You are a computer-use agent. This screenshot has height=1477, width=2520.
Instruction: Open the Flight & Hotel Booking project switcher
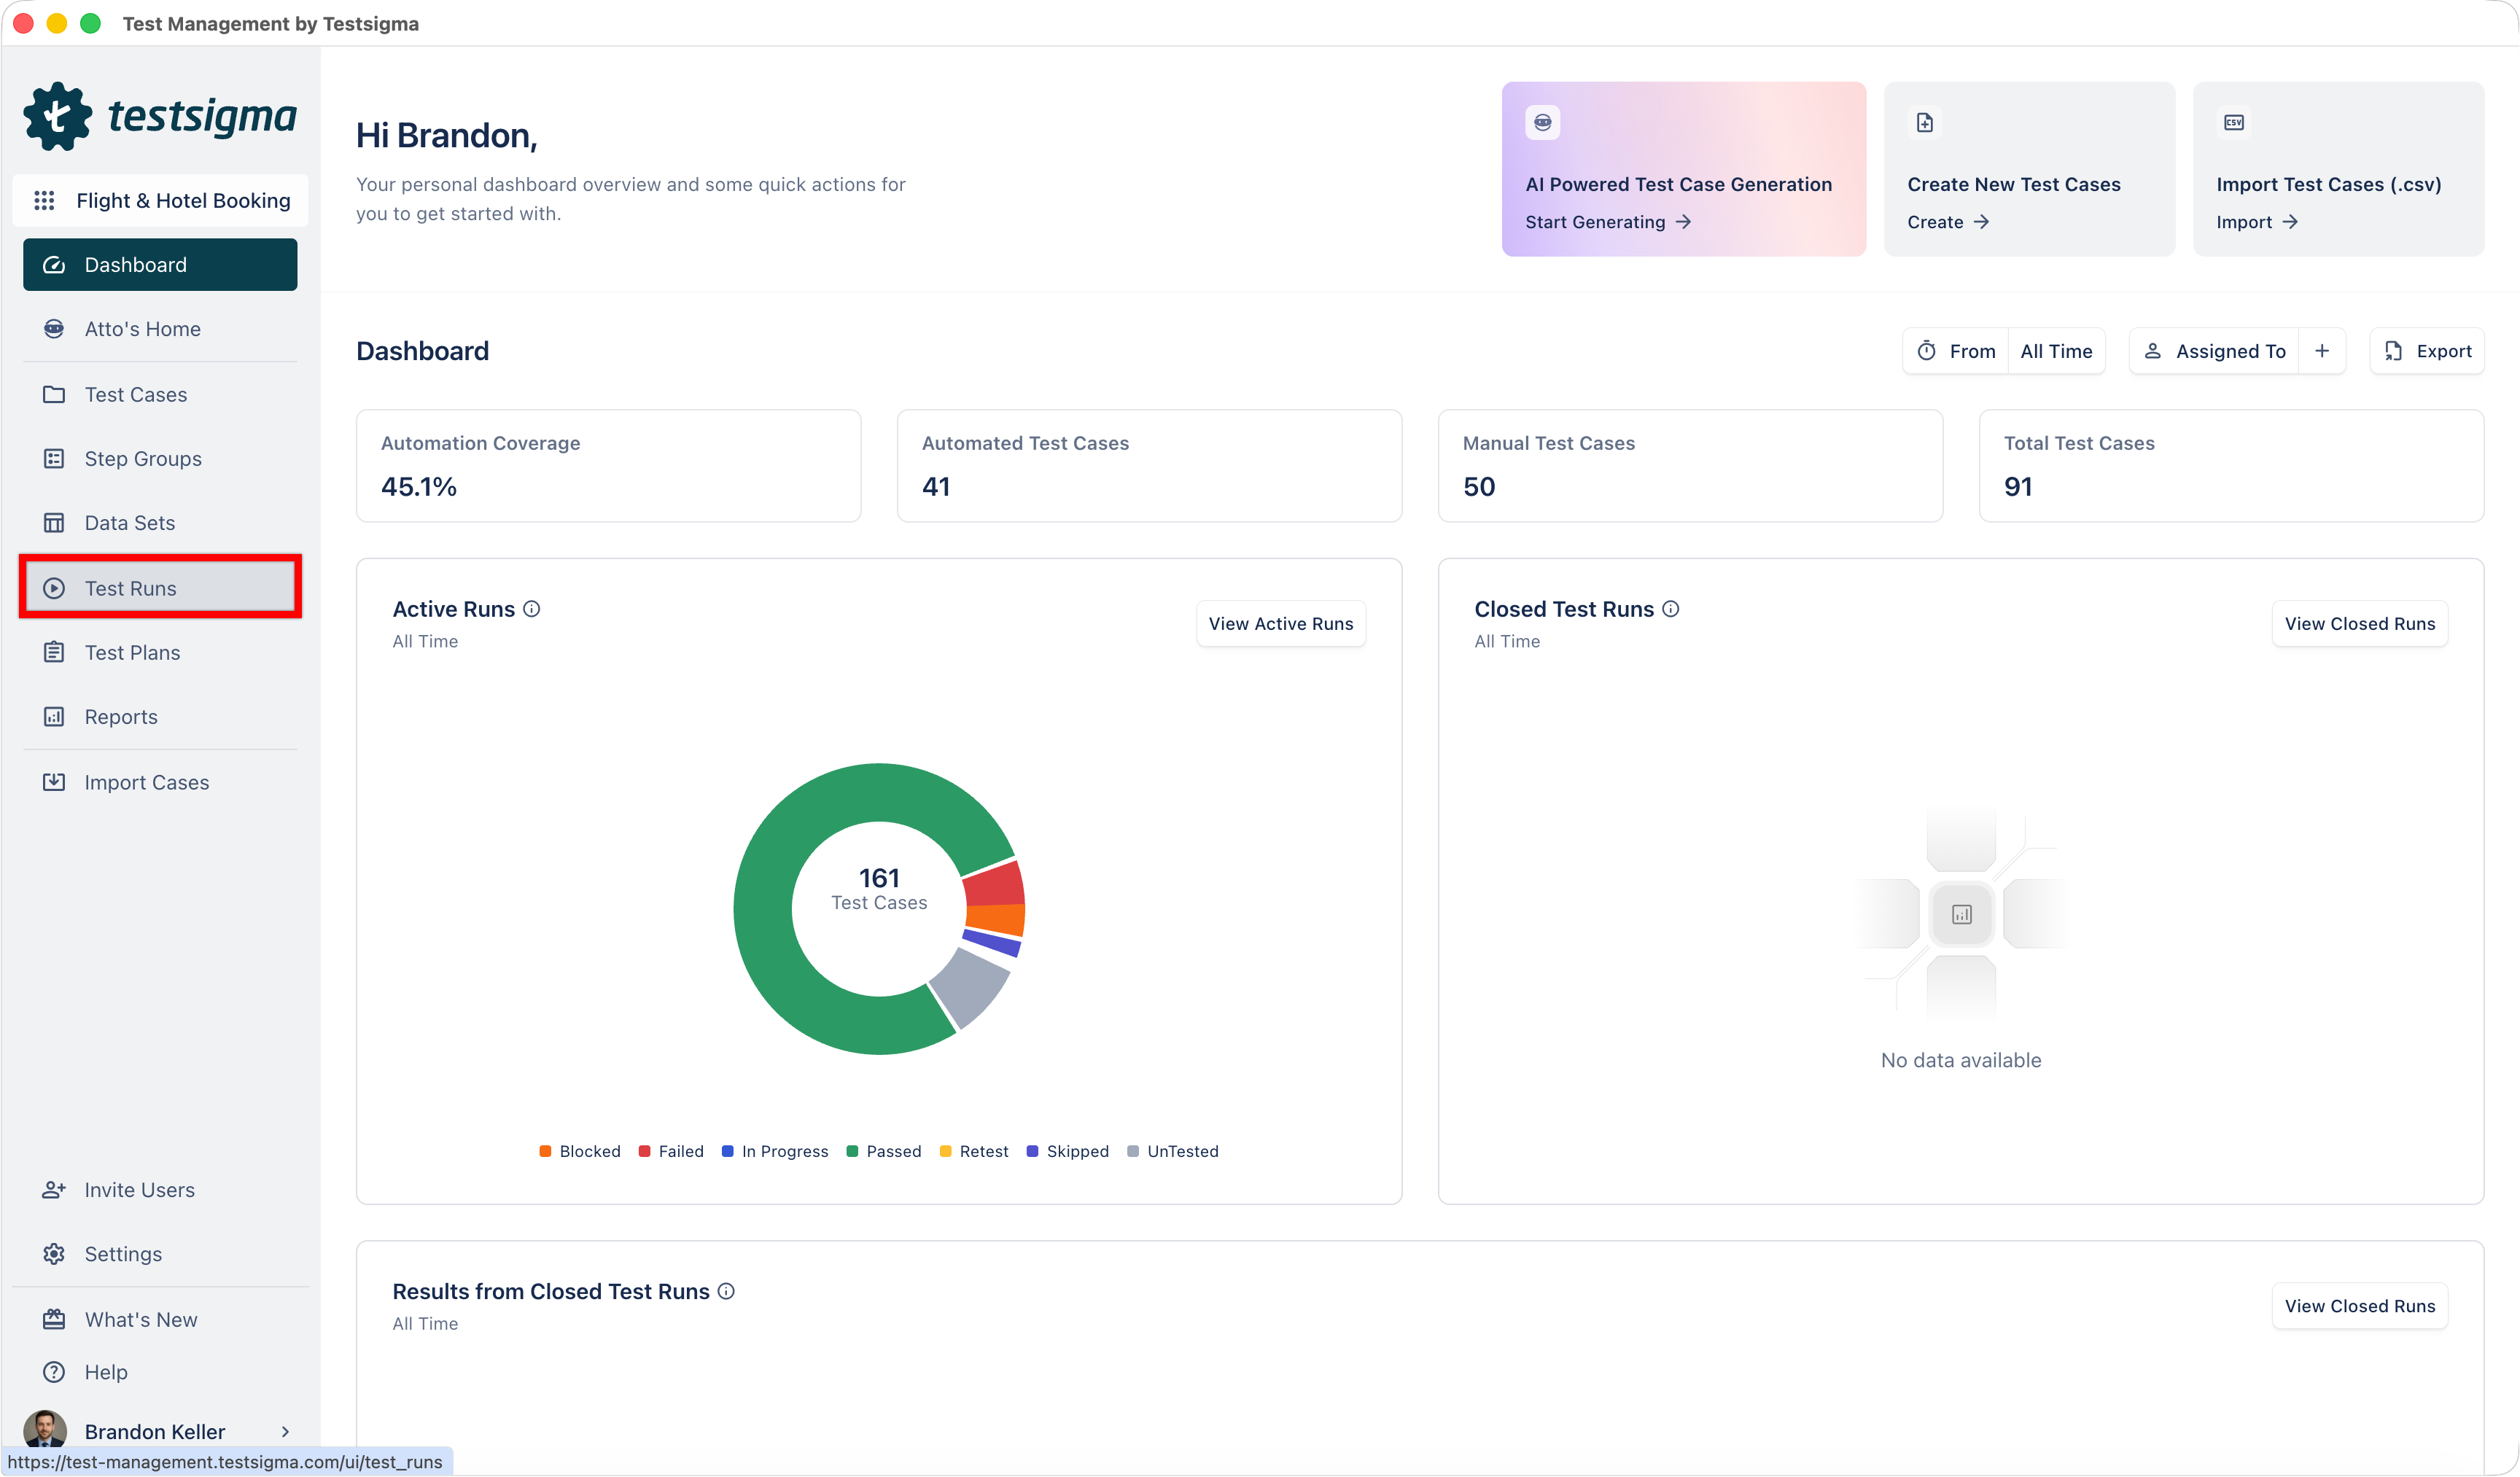[161, 201]
